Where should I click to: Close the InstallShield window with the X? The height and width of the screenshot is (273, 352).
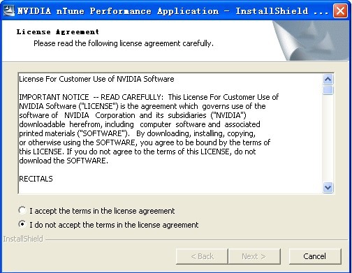click(340, 10)
